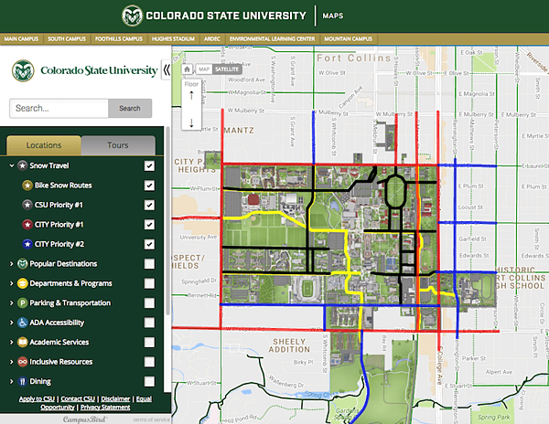The height and width of the screenshot is (424, 549).
Task: Check the Departments & Programs checkbox
Action: tap(149, 283)
